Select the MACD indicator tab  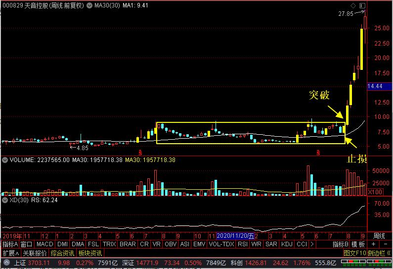pyautogui.click(x=44, y=244)
